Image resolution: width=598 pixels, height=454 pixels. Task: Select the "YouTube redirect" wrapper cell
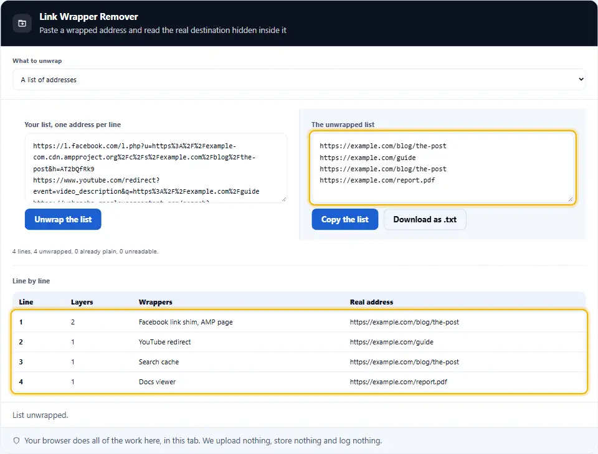click(x=164, y=342)
